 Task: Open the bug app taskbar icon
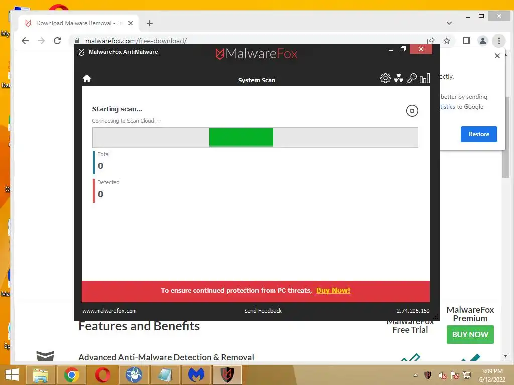pos(134,375)
